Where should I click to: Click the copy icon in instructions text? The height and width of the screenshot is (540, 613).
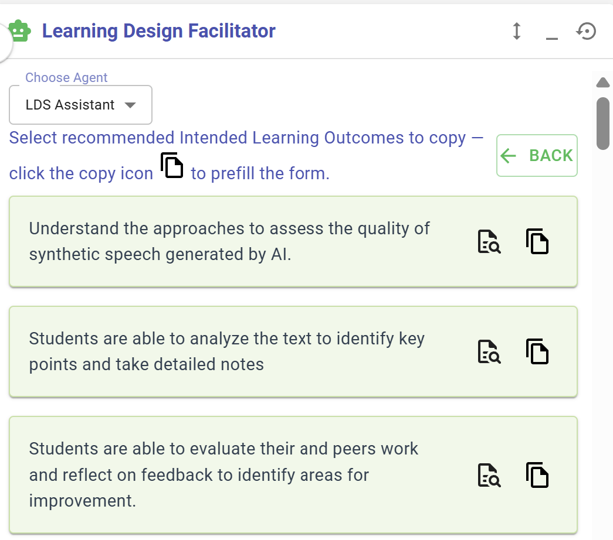[x=172, y=165]
